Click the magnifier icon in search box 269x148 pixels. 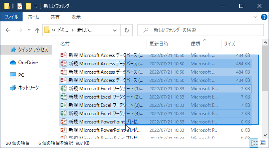146,30
